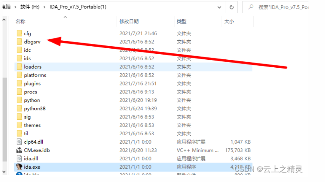This screenshot has width=325, height=182.
Task: Click the vertical scrollbar thumb
Action: [x=4, y=119]
